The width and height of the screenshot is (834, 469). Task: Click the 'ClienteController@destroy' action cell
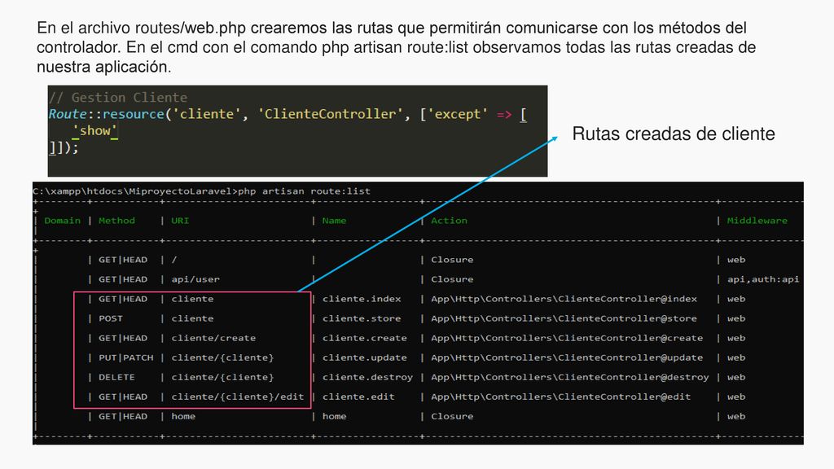coord(569,377)
